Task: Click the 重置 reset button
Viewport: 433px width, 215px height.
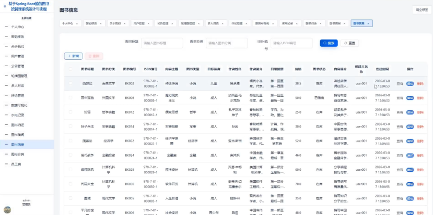Action: point(349,43)
